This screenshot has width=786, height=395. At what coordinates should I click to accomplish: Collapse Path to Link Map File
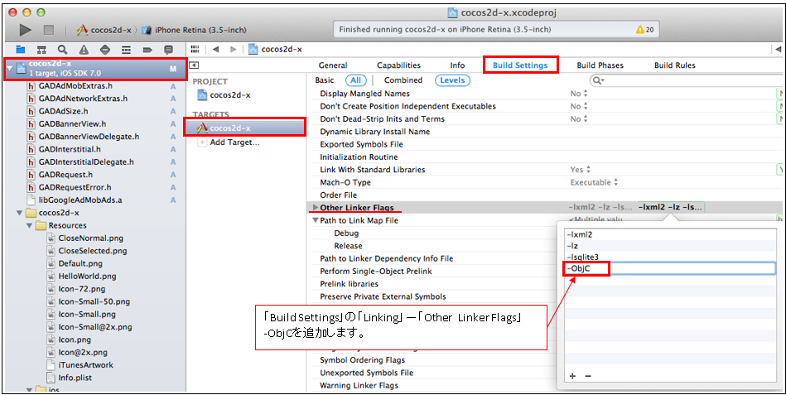point(316,220)
